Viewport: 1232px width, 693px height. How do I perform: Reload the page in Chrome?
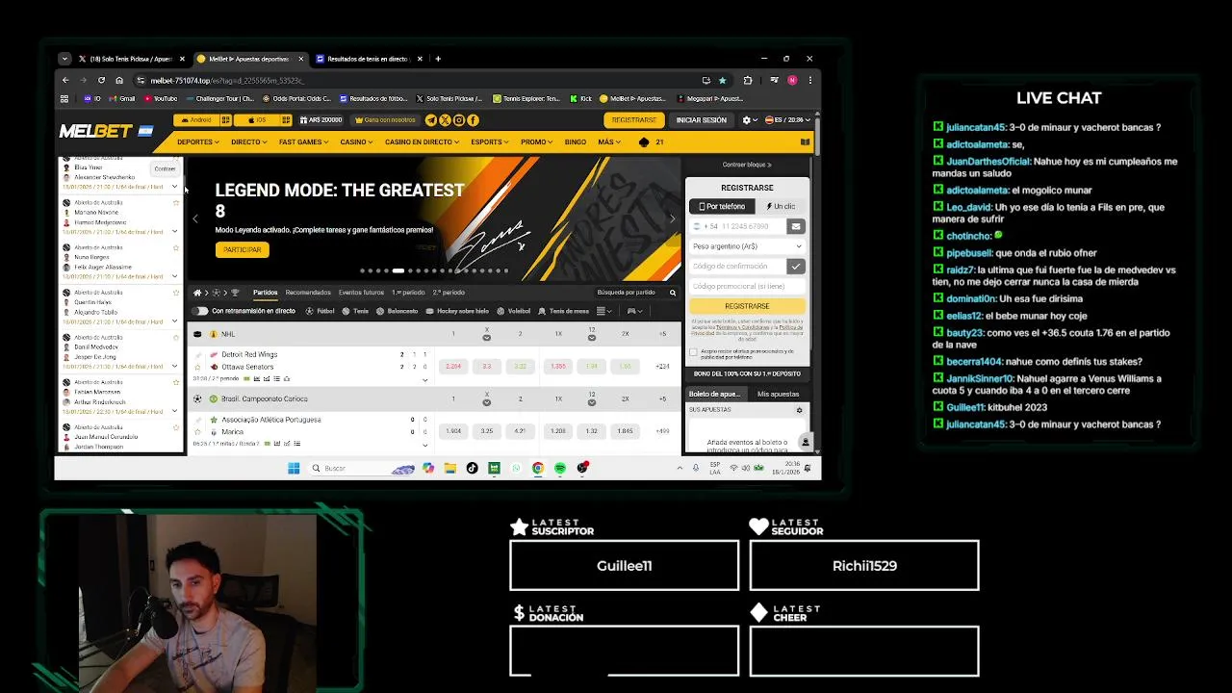(101, 80)
